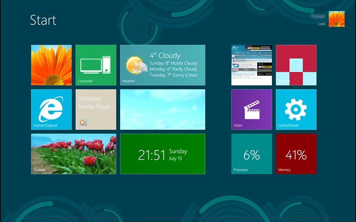Launch the Internet Explorer tile
The image size is (356, 222).
click(51, 109)
